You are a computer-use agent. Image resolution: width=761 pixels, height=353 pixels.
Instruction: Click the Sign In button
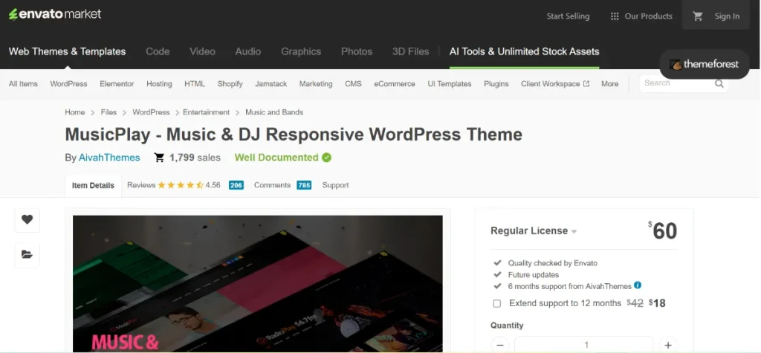pos(727,16)
